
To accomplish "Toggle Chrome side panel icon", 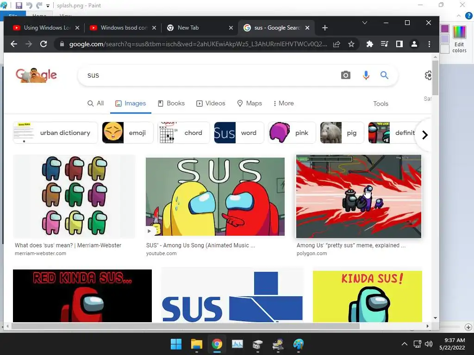I will [399, 44].
